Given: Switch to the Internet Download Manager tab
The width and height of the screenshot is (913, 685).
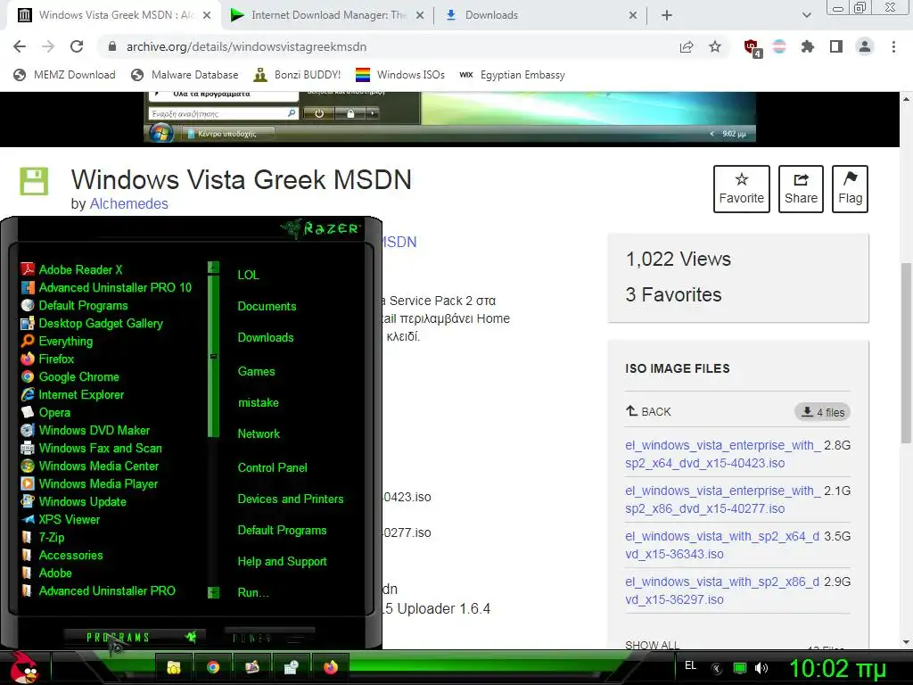Looking at the screenshot, I should pos(326,15).
